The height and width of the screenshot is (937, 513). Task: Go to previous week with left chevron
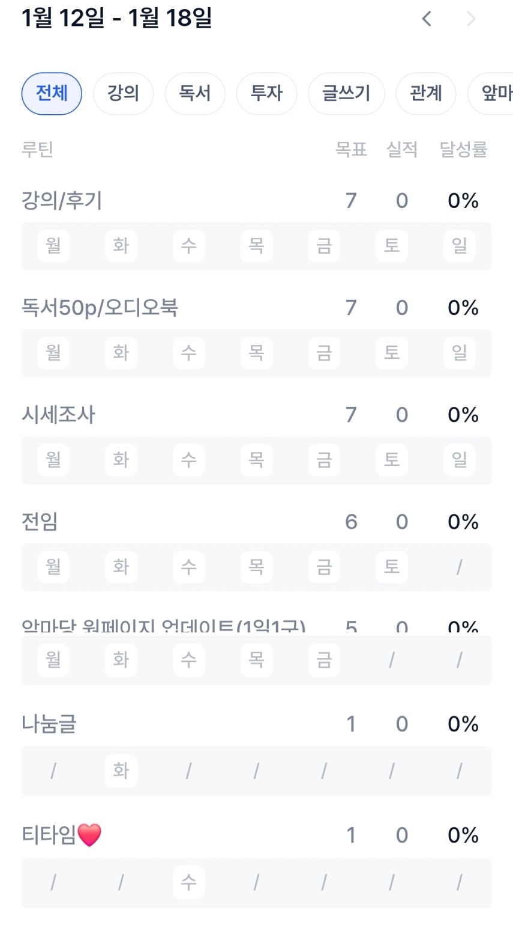pos(427,19)
